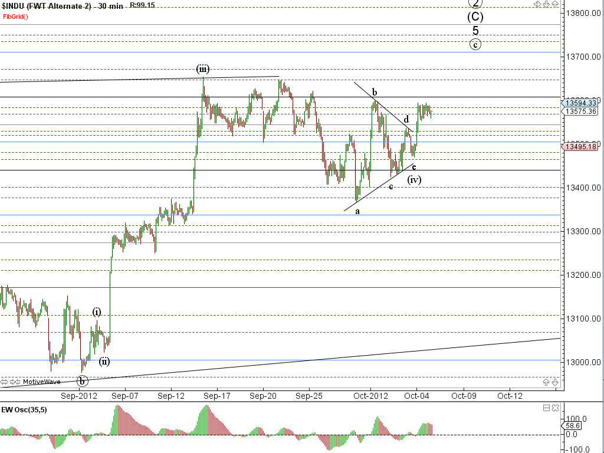Select the (iv) wave label on chart
The height and width of the screenshot is (453, 604).
(414, 179)
